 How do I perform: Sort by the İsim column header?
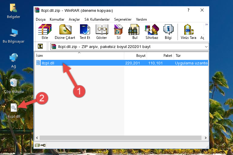(x=79, y=55)
